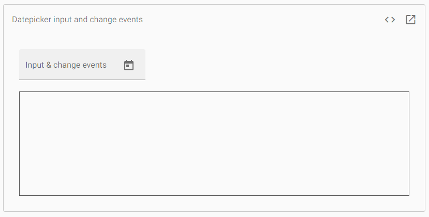
Task: View code for the datepicker example
Action: click(390, 20)
